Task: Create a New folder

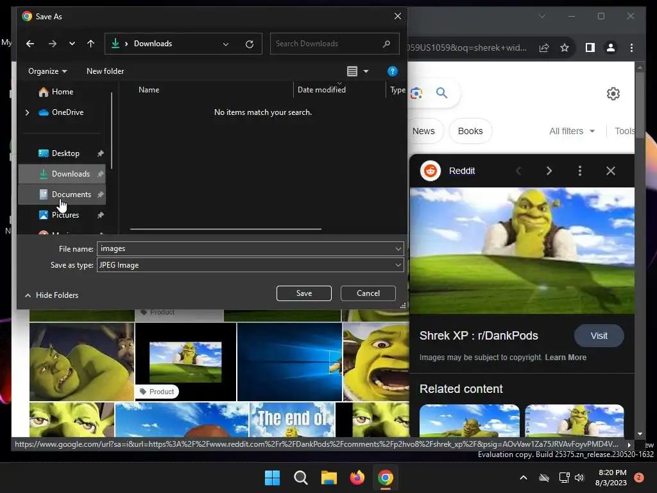Action: click(105, 71)
